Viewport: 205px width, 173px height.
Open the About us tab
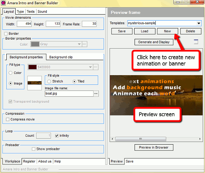coord(45,161)
